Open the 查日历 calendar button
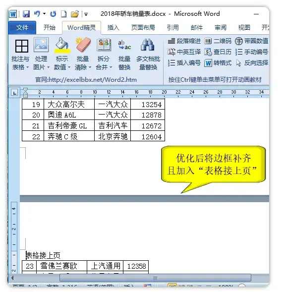The image size is (284, 292). coord(218,52)
